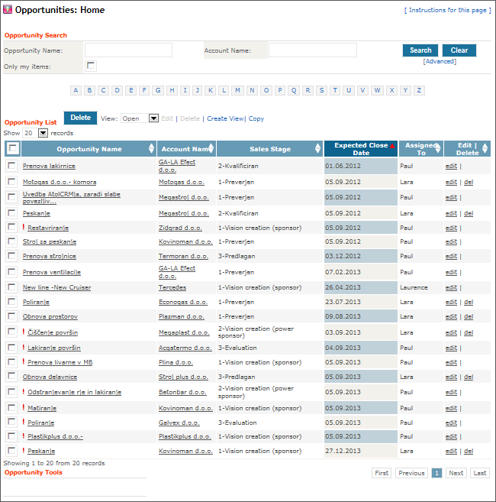The image size is (496, 502).
Task: Filter list by letter Z
Action: coord(419,90)
